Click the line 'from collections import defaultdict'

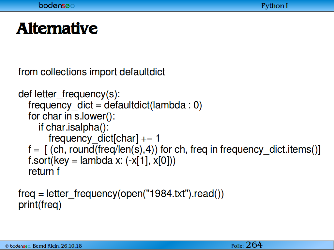click(92, 72)
